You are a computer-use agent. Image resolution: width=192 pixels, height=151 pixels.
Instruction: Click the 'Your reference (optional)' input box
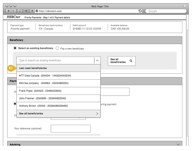pyautogui.click(x=71, y=129)
